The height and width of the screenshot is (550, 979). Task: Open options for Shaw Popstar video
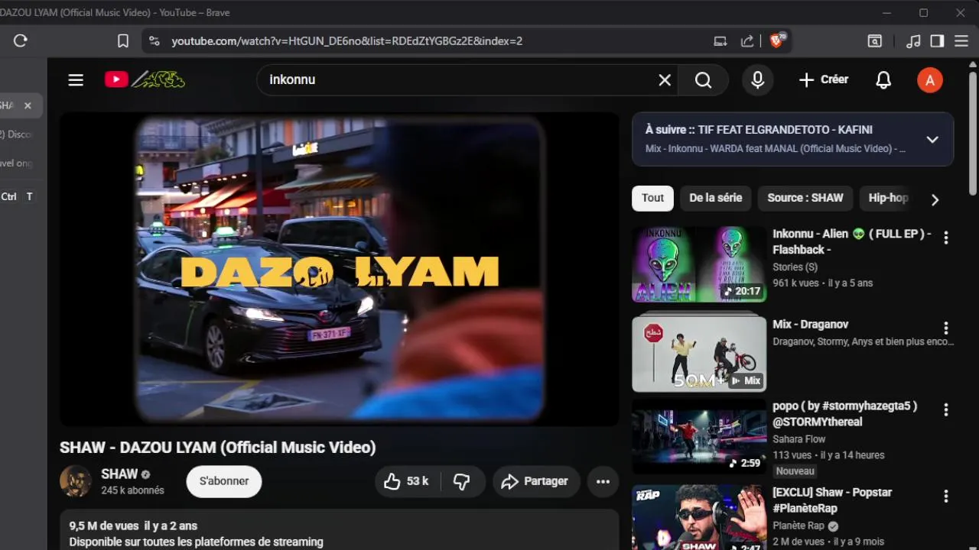tap(946, 496)
